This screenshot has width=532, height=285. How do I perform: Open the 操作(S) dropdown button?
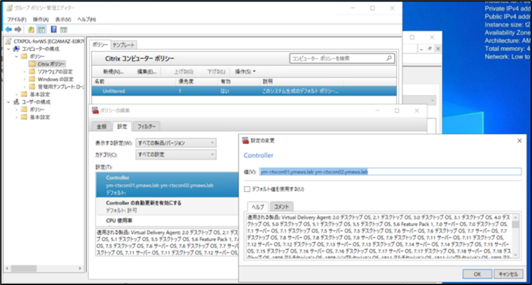pos(245,72)
